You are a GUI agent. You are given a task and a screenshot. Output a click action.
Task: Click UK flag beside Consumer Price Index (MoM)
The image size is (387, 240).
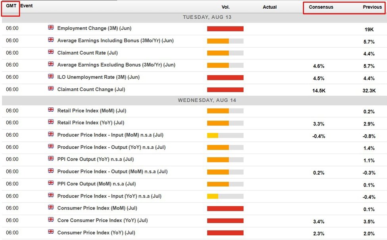coord(51,208)
